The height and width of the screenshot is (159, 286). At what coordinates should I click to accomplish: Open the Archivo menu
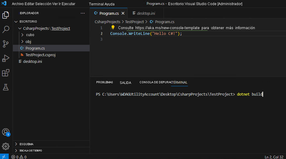coord(17,4)
